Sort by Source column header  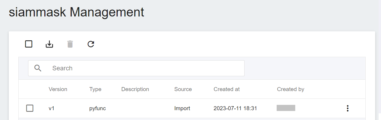(x=183, y=89)
